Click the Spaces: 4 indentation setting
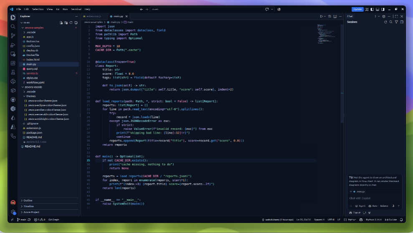 click(x=319, y=220)
